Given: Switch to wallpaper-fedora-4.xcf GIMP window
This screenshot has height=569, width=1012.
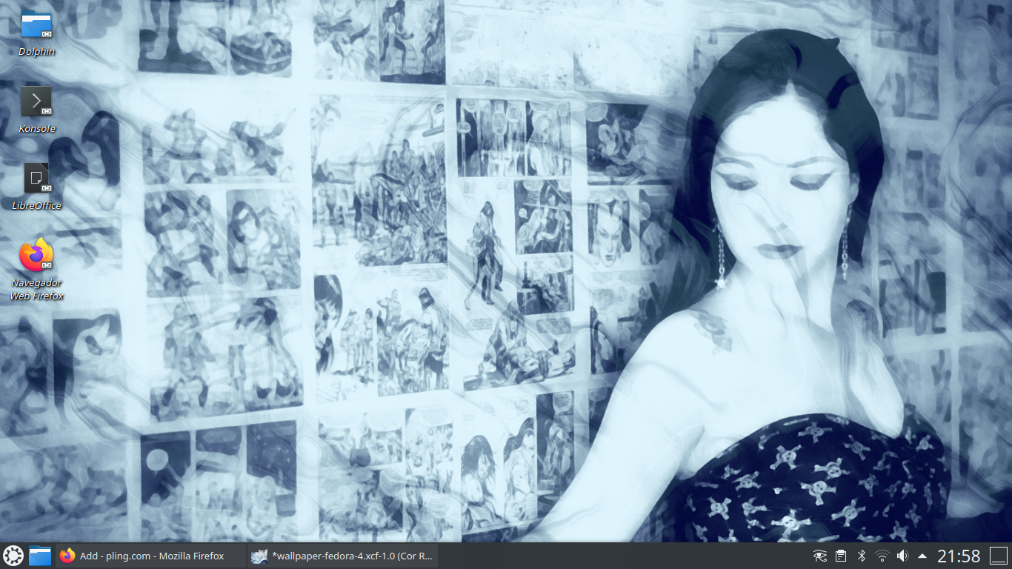Looking at the screenshot, I should point(342,556).
